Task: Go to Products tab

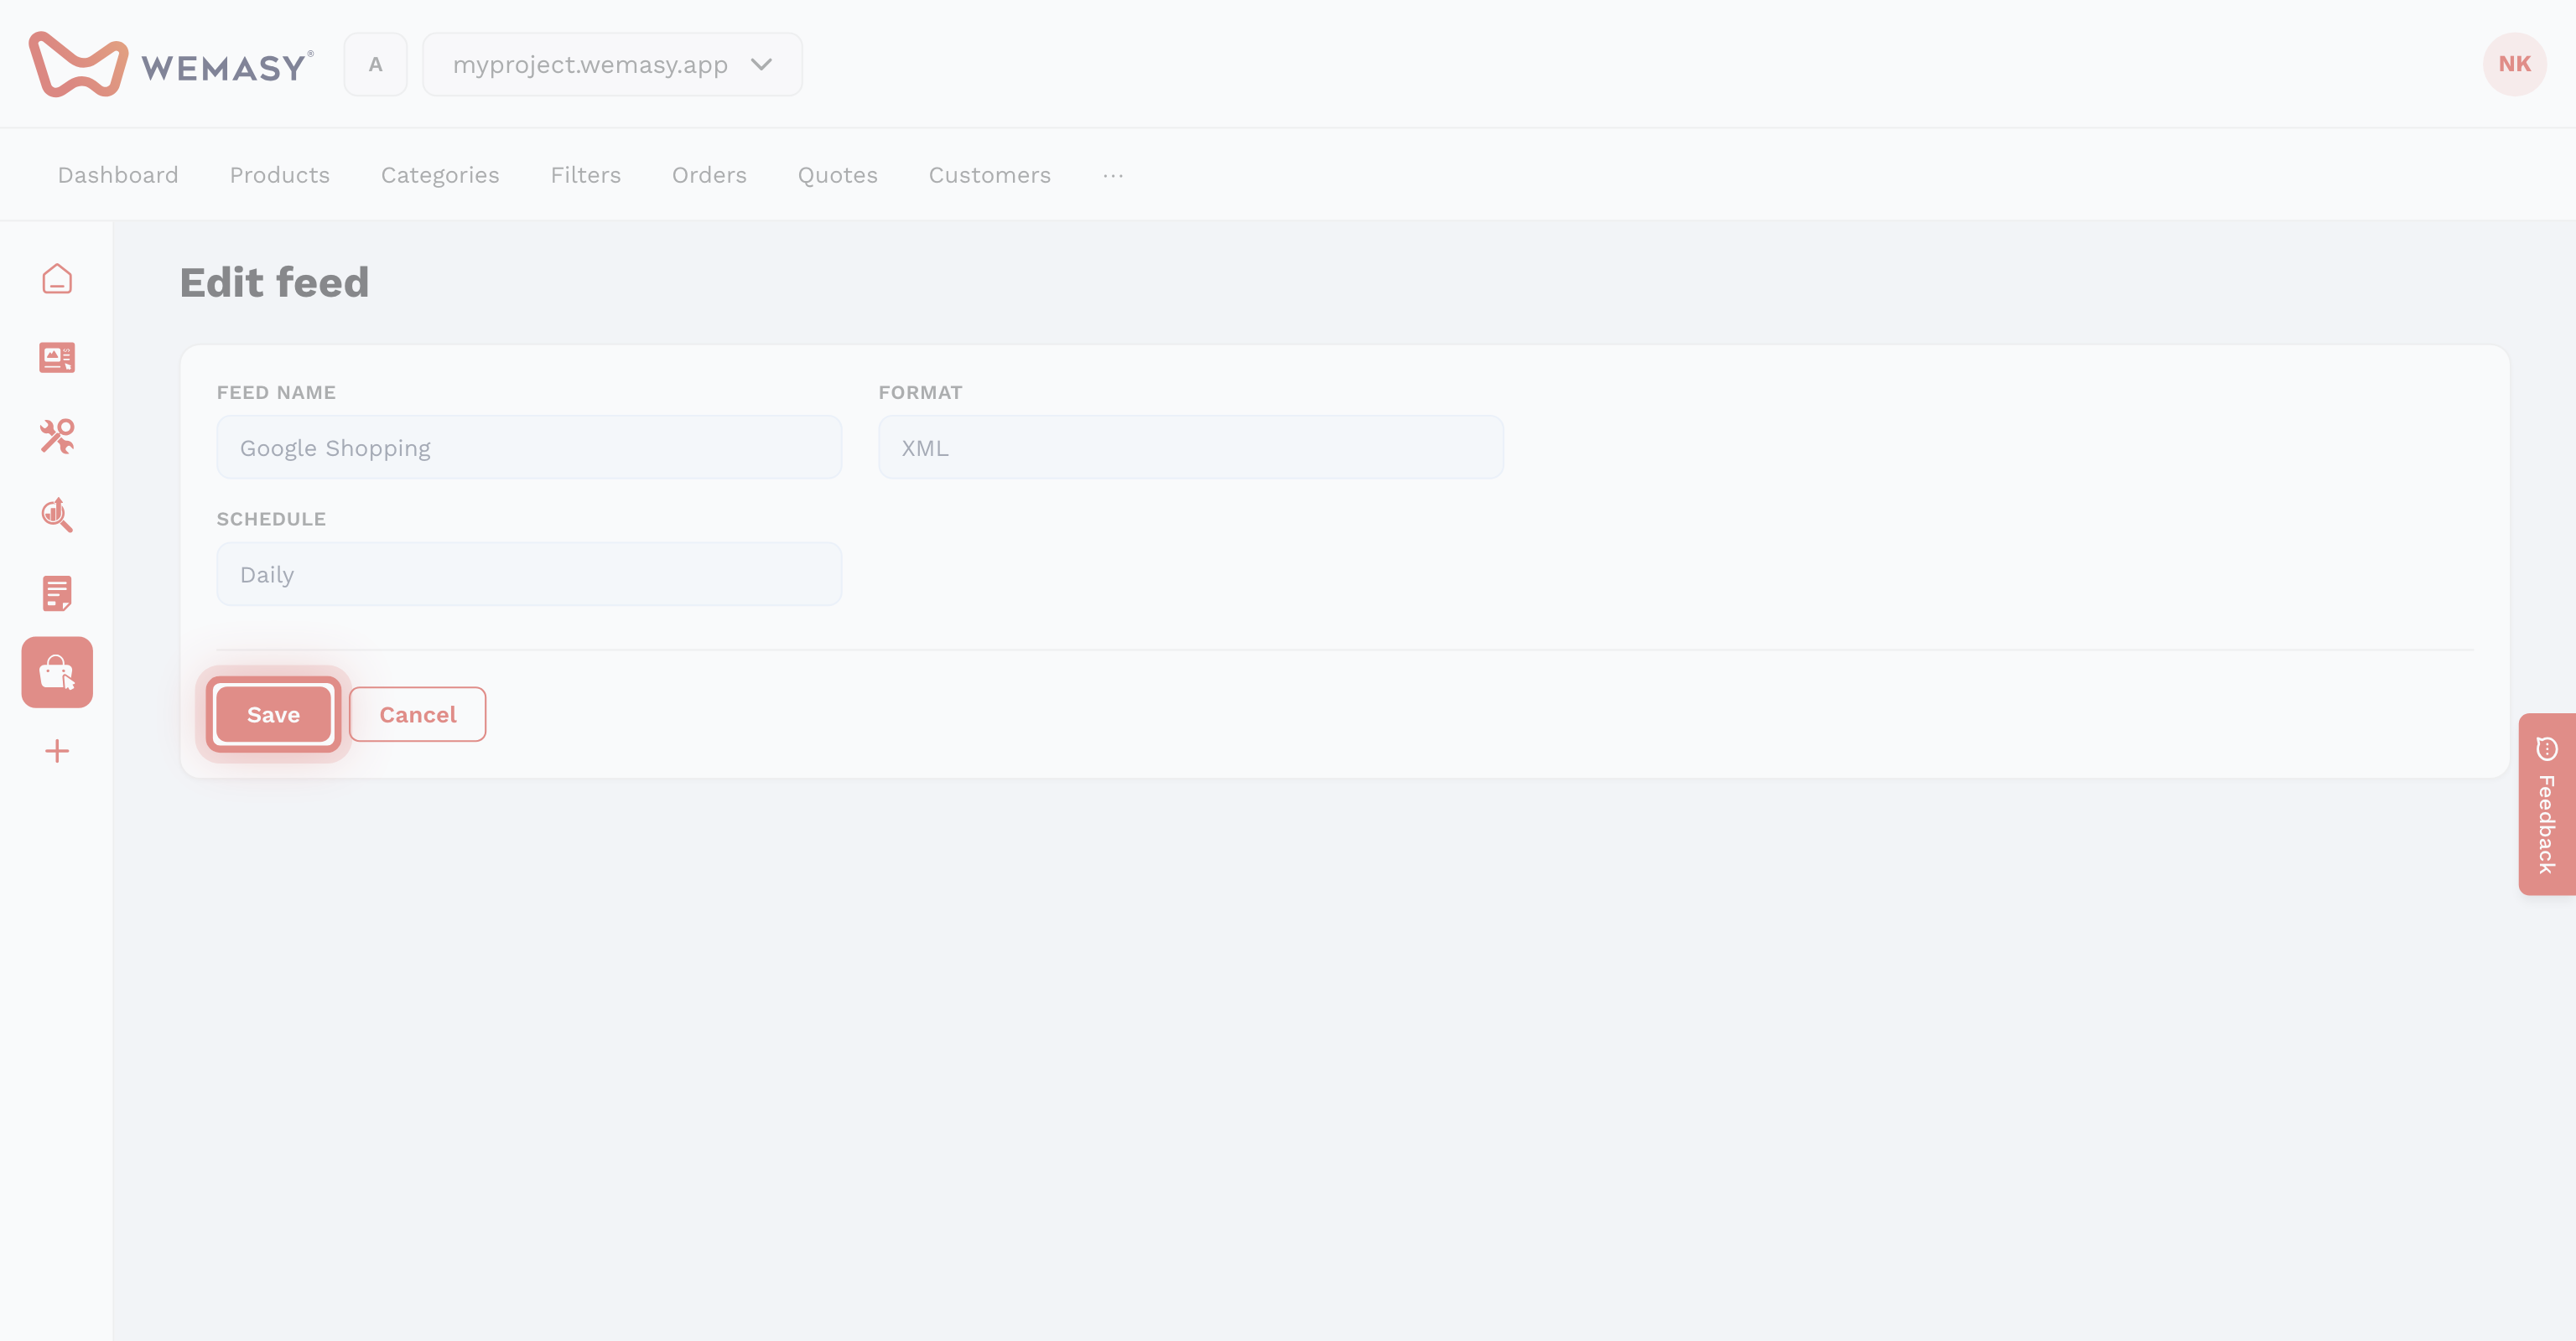Action: (279, 175)
